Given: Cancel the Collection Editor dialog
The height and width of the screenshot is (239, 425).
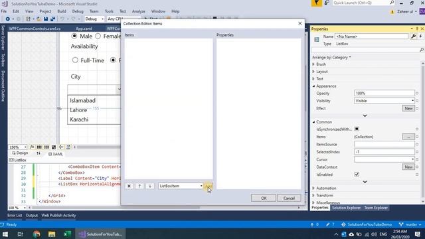Looking at the screenshot, I should (x=289, y=198).
